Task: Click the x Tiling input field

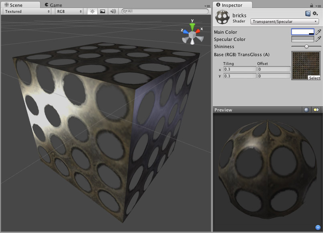Action: click(x=240, y=69)
